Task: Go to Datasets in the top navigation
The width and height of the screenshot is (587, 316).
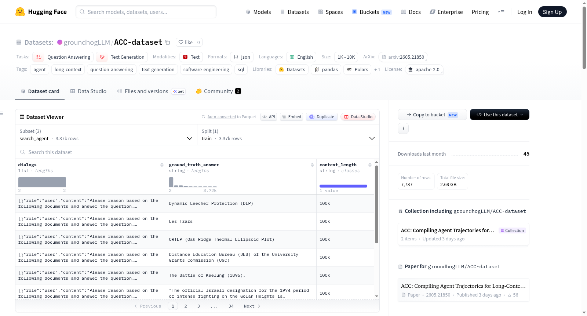Action: point(295,12)
